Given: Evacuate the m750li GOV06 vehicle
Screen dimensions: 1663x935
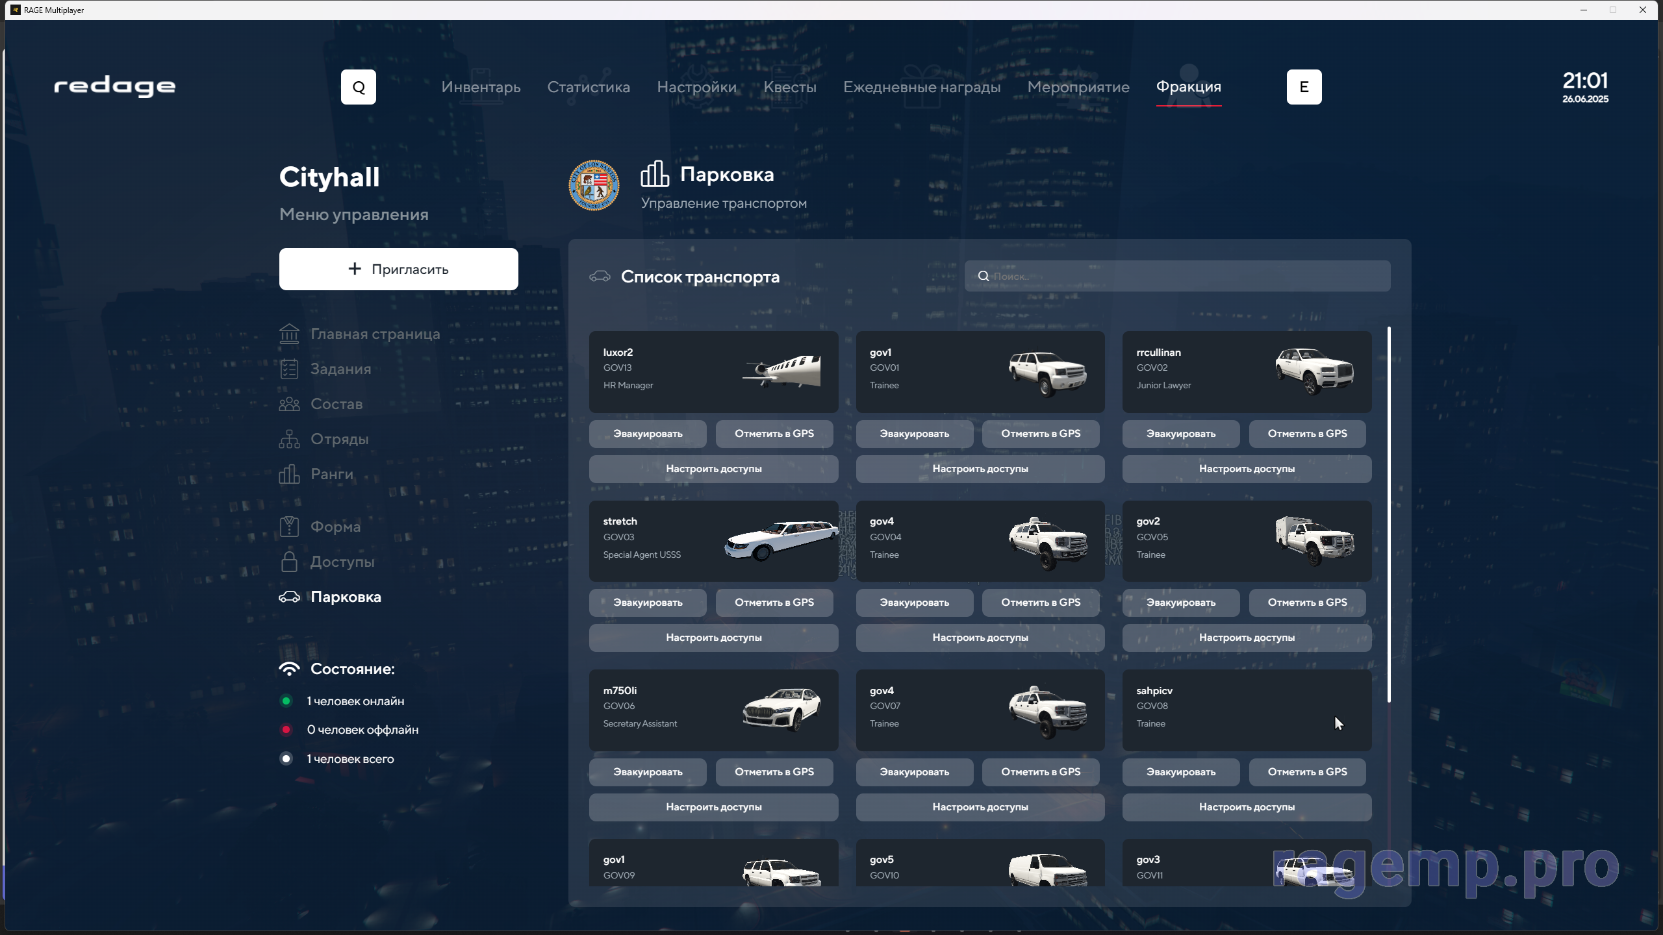Looking at the screenshot, I should click(x=648, y=772).
